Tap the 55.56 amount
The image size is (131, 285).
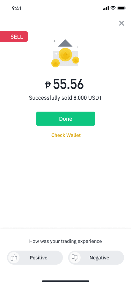[x=68, y=84]
